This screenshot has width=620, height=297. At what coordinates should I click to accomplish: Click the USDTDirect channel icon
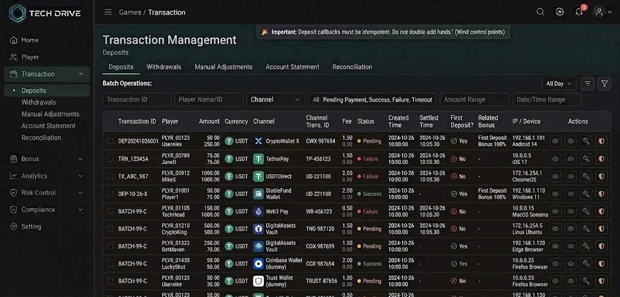258,176
